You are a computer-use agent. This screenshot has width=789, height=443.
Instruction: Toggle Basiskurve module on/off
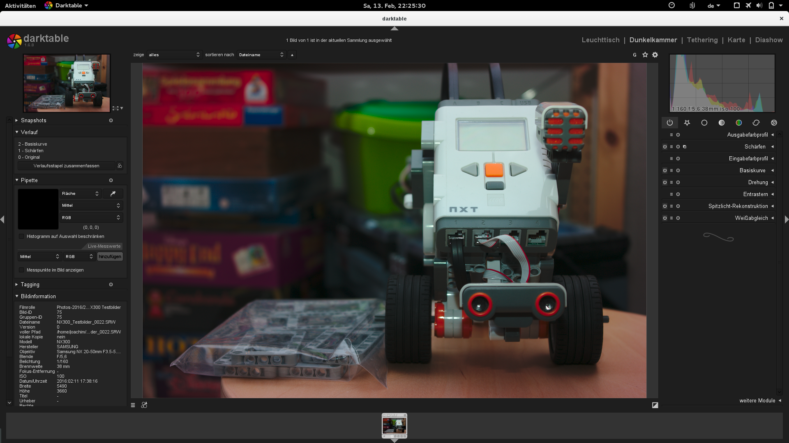pyautogui.click(x=665, y=171)
